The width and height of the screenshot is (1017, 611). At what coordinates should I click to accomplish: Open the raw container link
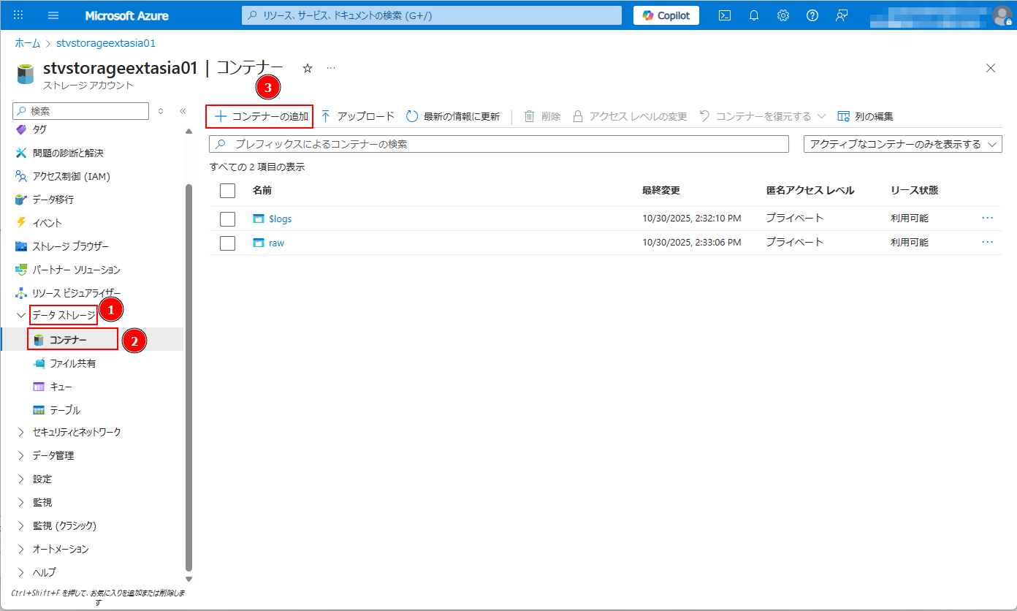click(276, 243)
